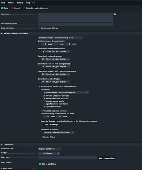
Task: Open the Display menu
Action: 20,3
